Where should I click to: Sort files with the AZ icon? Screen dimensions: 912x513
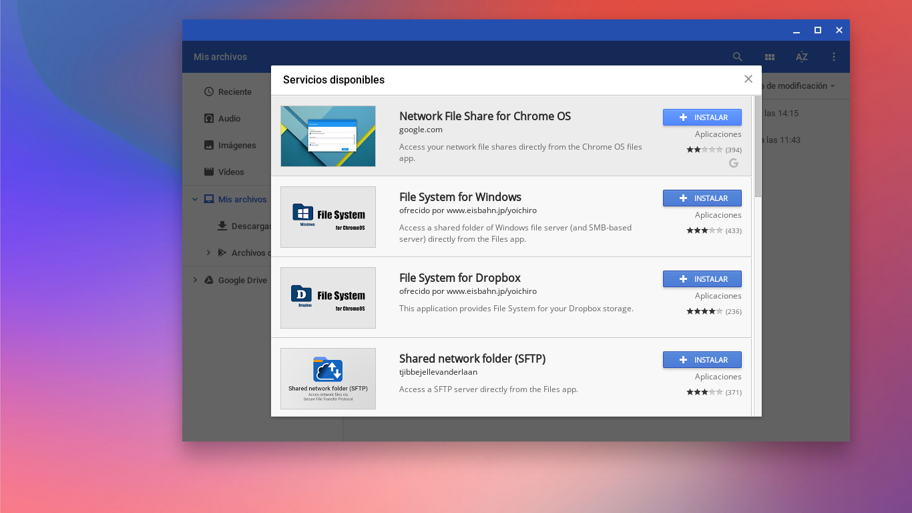[801, 57]
